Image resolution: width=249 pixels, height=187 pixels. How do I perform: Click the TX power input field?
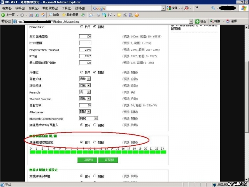(x=85, y=105)
